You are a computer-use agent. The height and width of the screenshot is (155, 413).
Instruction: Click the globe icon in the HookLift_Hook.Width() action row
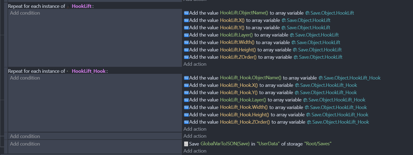point(307,107)
